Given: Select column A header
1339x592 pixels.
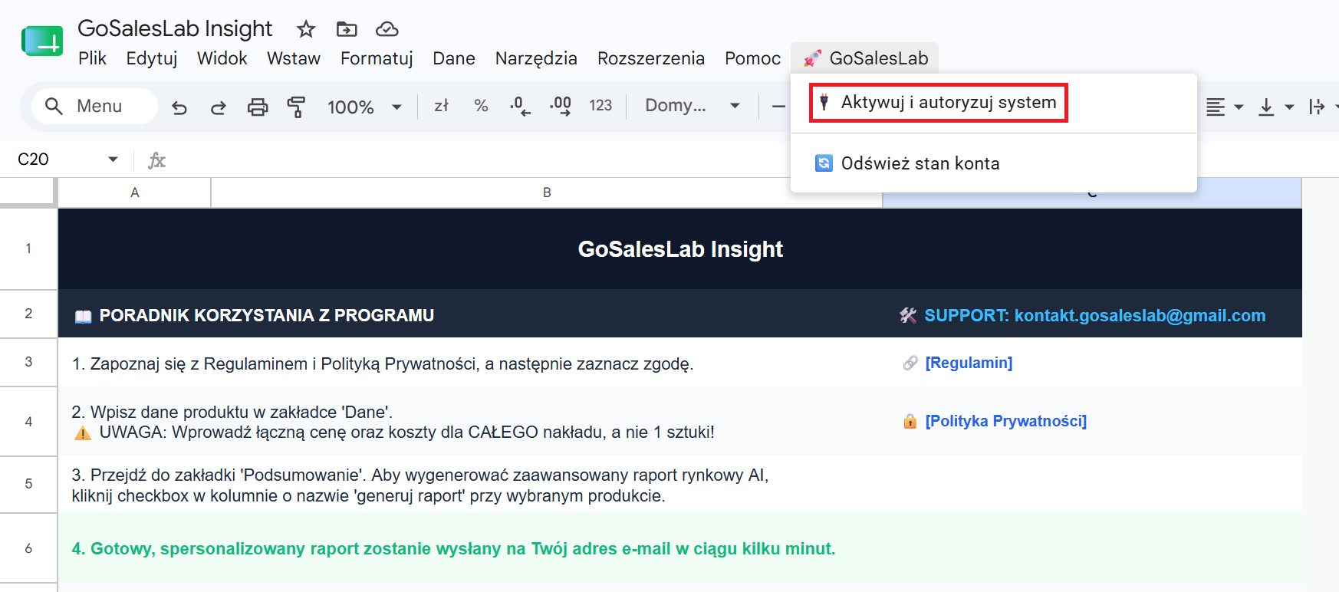Looking at the screenshot, I should [x=135, y=192].
